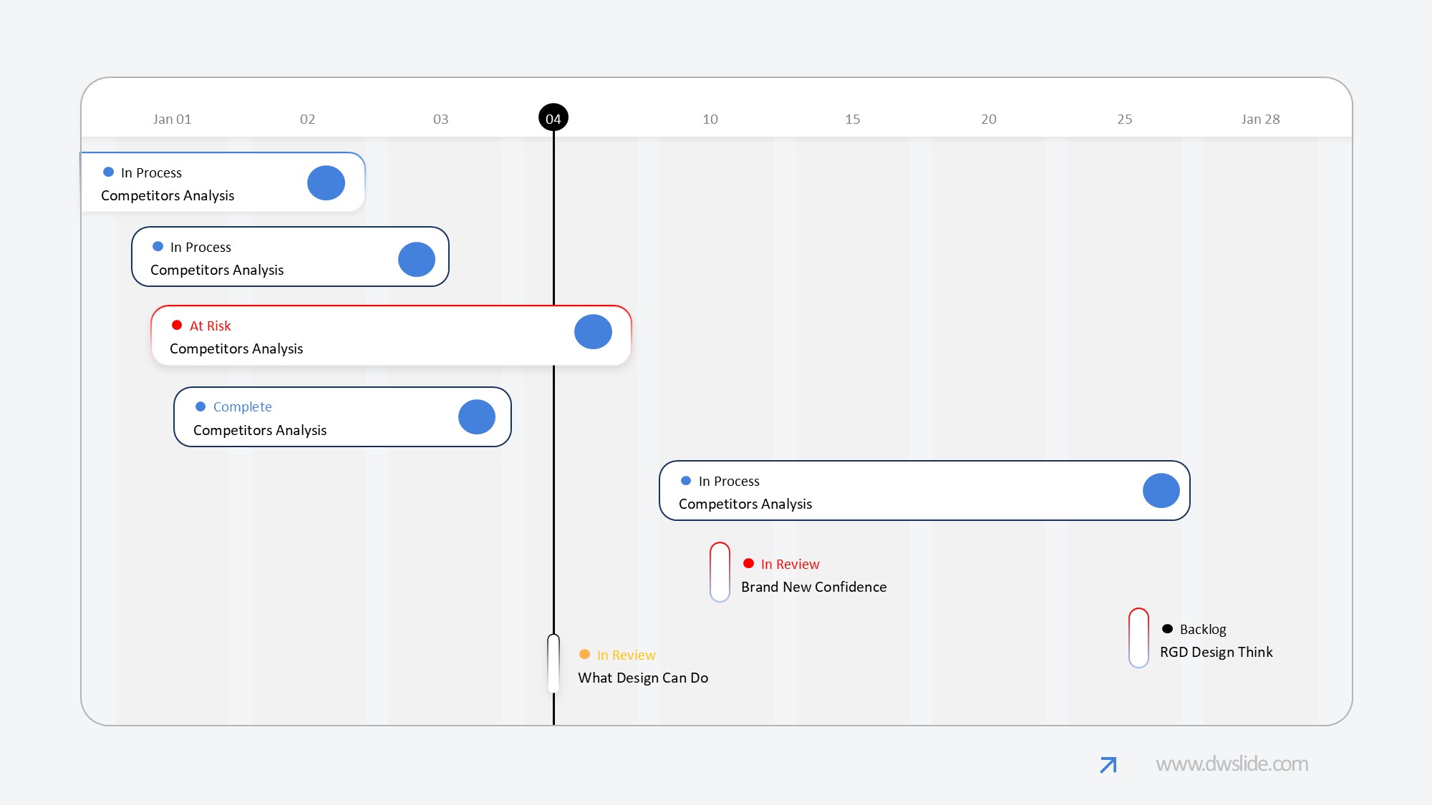1432x805 pixels.
Task: Click the blue circle on the Complete card
Action: click(x=477, y=417)
